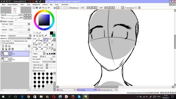This screenshot has height=99, width=176.
Task: Open the Норма brush mode dropdown
Action: 44,54
